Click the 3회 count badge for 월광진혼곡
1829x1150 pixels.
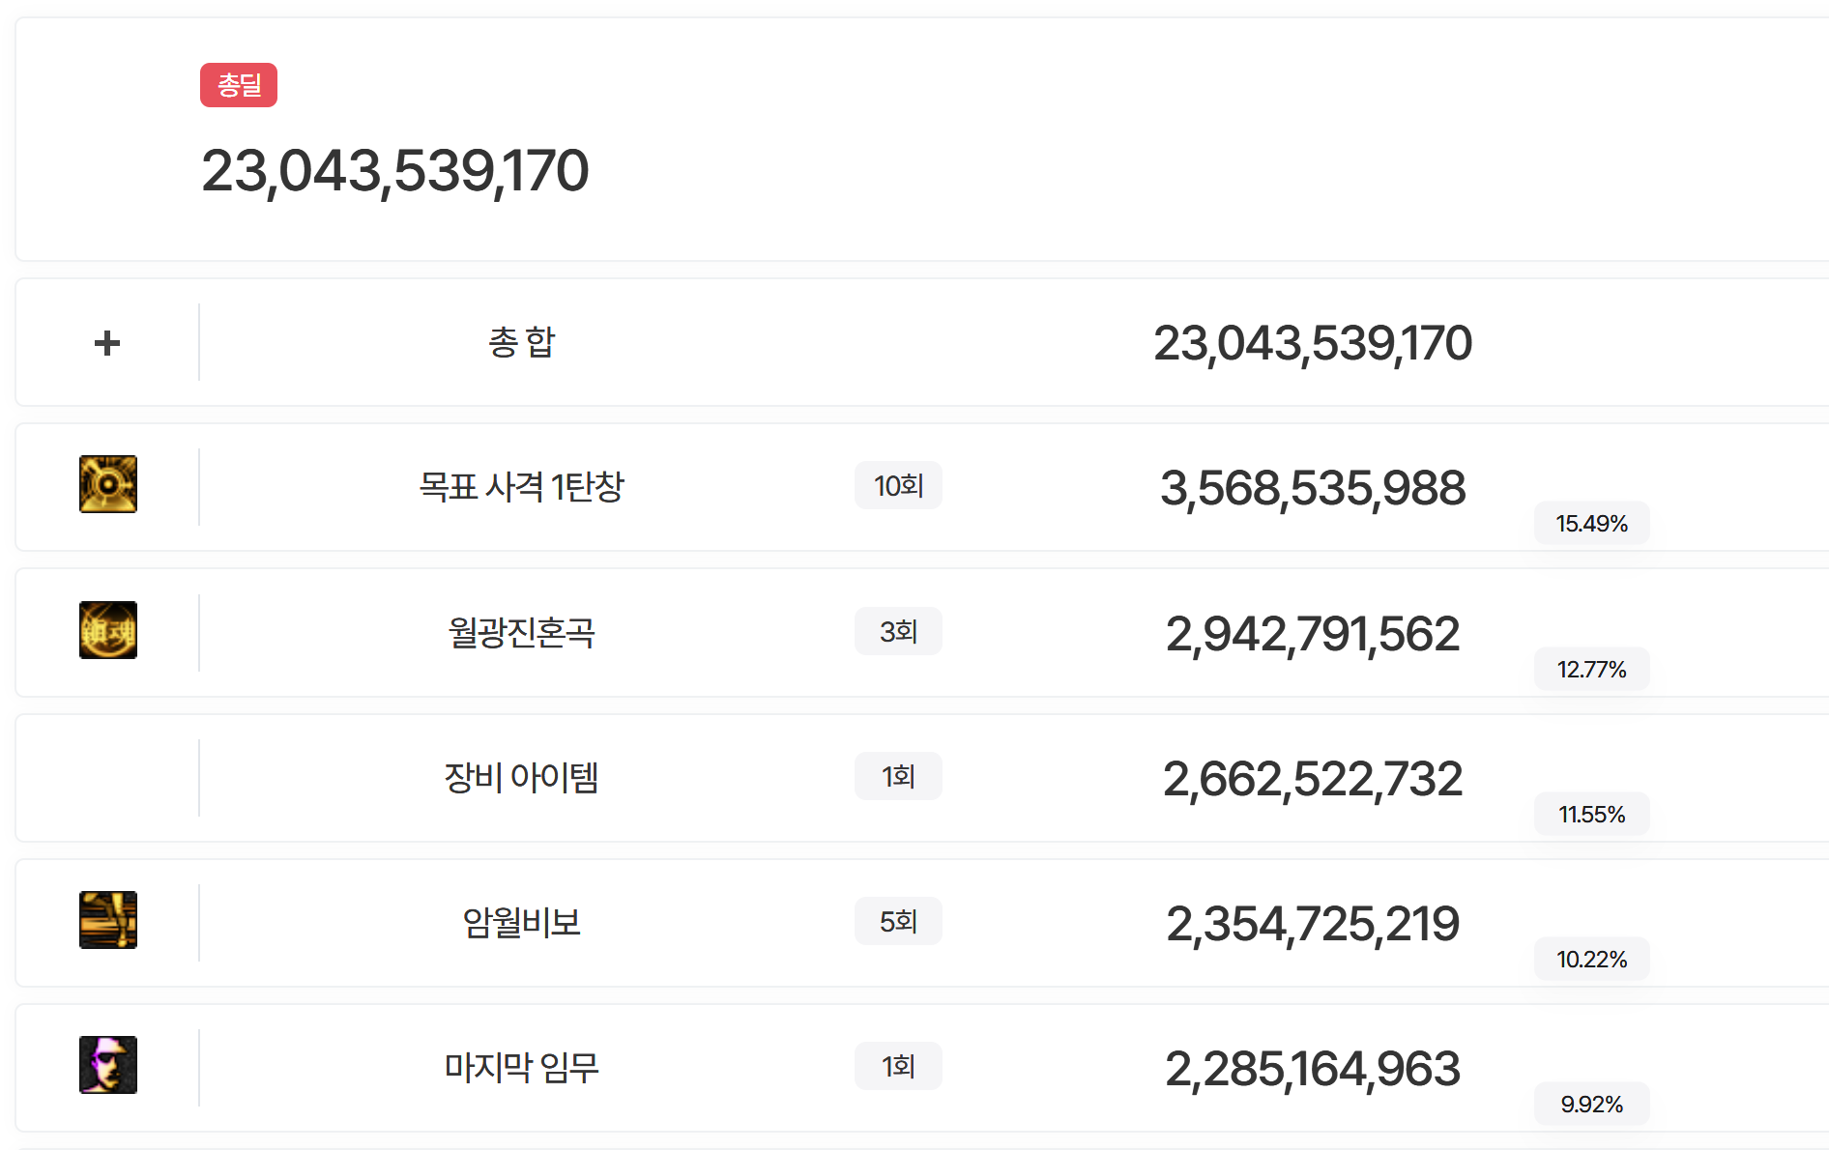coord(898,631)
